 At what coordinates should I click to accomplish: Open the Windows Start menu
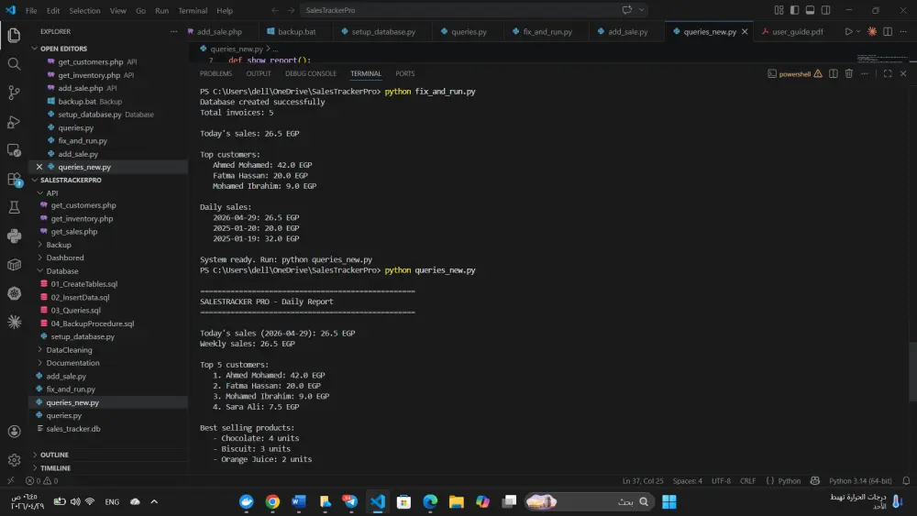669,501
